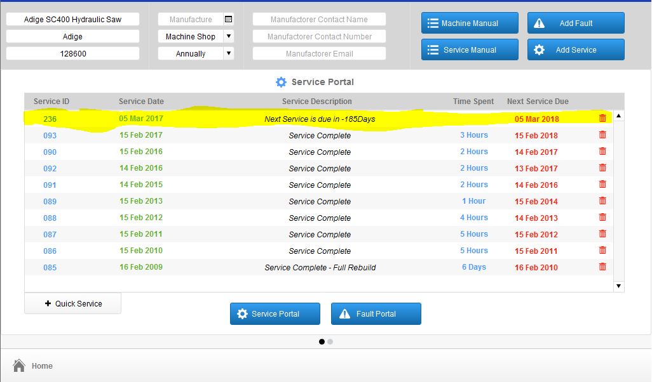Click Manufacturer Contact Name field
The width and height of the screenshot is (652, 382).
(x=319, y=19)
